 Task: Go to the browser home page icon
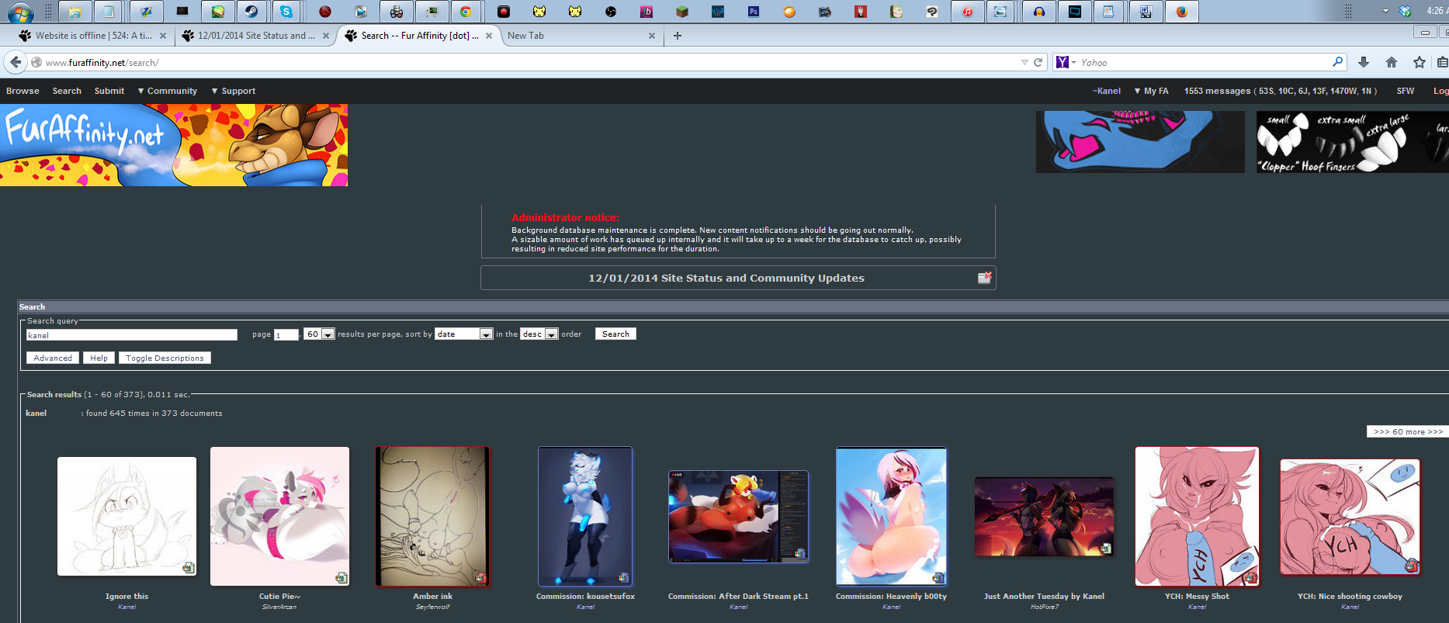coord(1392,62)
